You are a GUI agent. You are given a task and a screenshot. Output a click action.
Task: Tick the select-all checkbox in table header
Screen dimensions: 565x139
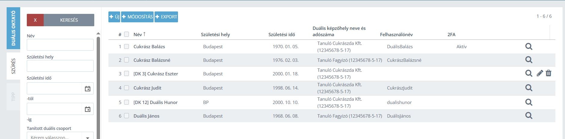(x=126, y=34)
